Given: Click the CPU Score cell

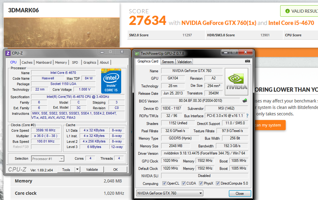Looking at the screenshot, I should (301, 35).
